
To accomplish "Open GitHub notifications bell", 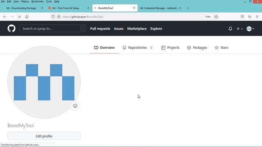I will [230, 29].
